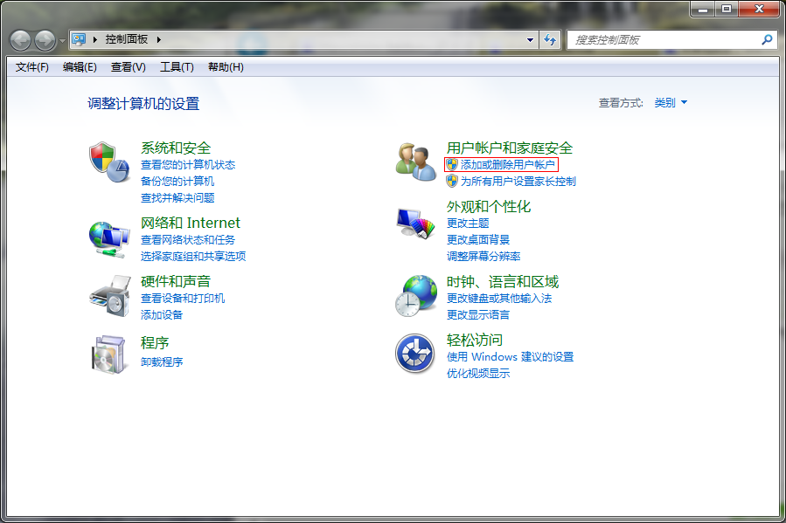Click the control panel icon in address bar
The image size is (786, 523).
79,39
